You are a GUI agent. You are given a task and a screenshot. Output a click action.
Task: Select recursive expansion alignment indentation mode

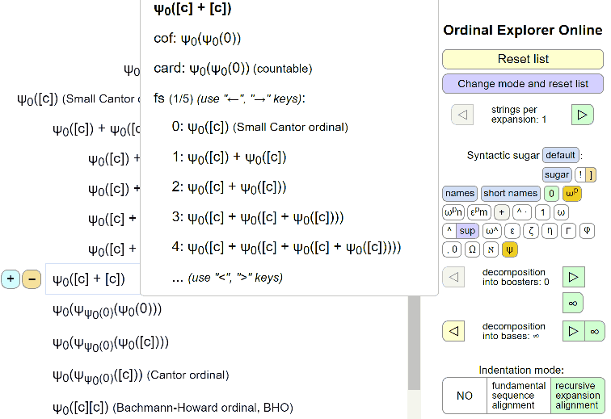(578, 396)
